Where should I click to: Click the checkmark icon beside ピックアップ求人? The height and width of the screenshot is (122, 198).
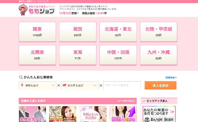coord(144,101)
